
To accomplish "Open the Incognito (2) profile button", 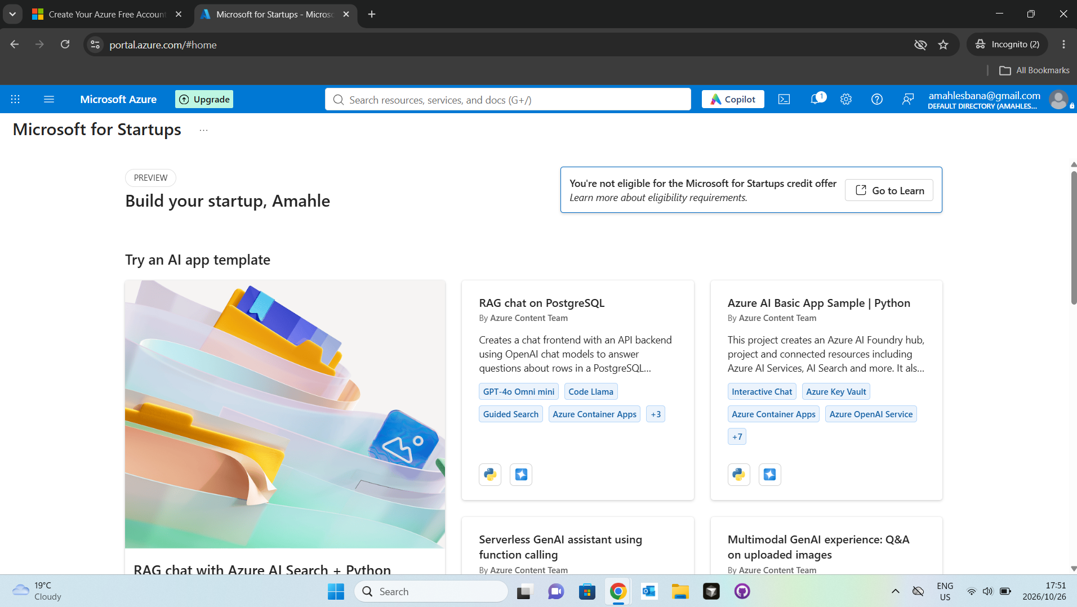I will point(1007,44).
